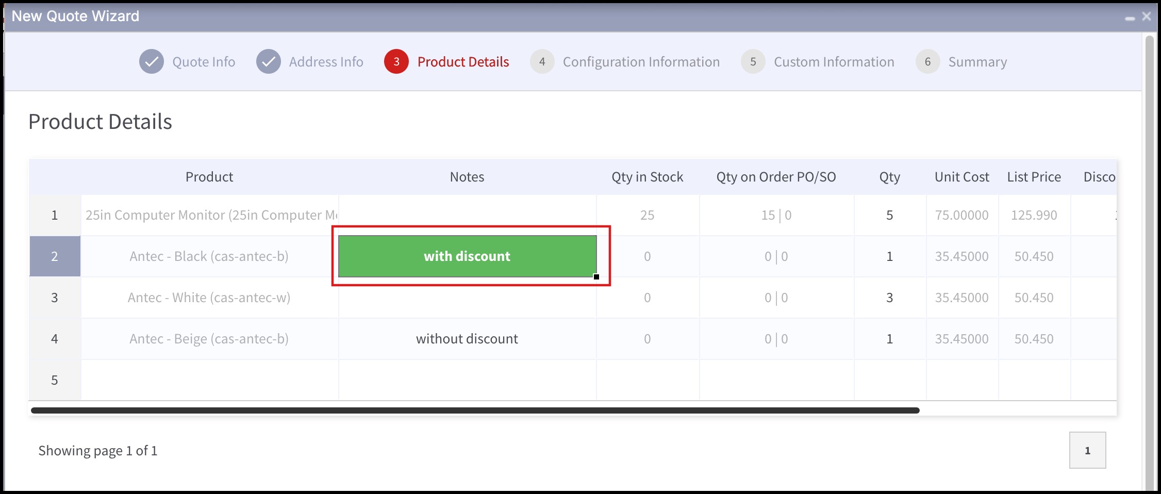
Task: Click the step 5 circle icon
Action: coord(753,62)
